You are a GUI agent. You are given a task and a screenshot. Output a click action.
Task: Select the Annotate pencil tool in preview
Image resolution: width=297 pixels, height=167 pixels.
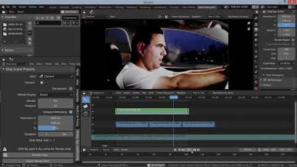(91, 12)
